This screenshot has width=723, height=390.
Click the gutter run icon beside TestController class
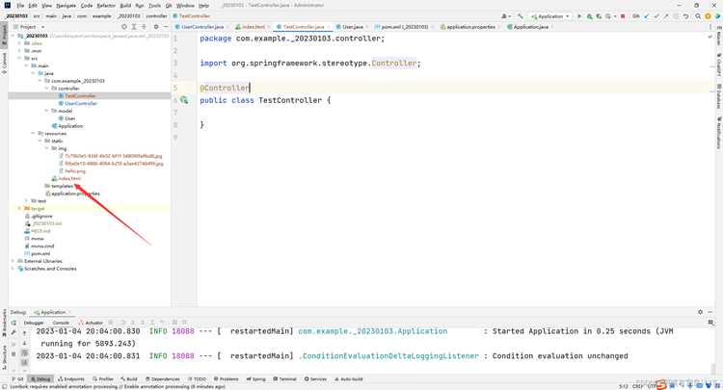point(184,100)
